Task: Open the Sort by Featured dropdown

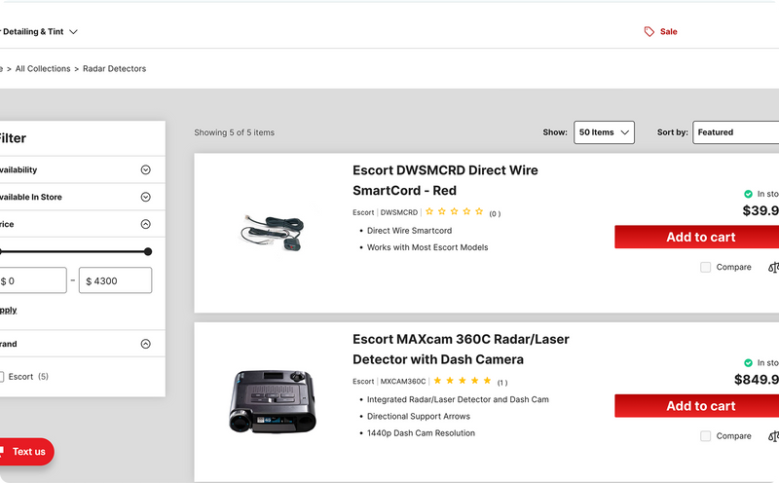Action: (x=735, y=132)
